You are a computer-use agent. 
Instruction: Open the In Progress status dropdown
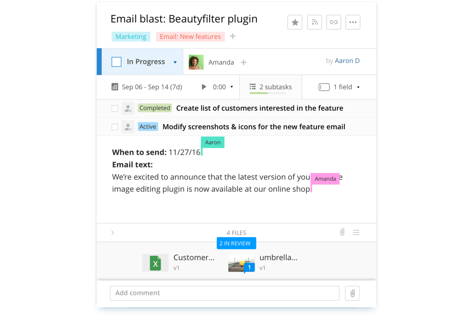(175, 62)
